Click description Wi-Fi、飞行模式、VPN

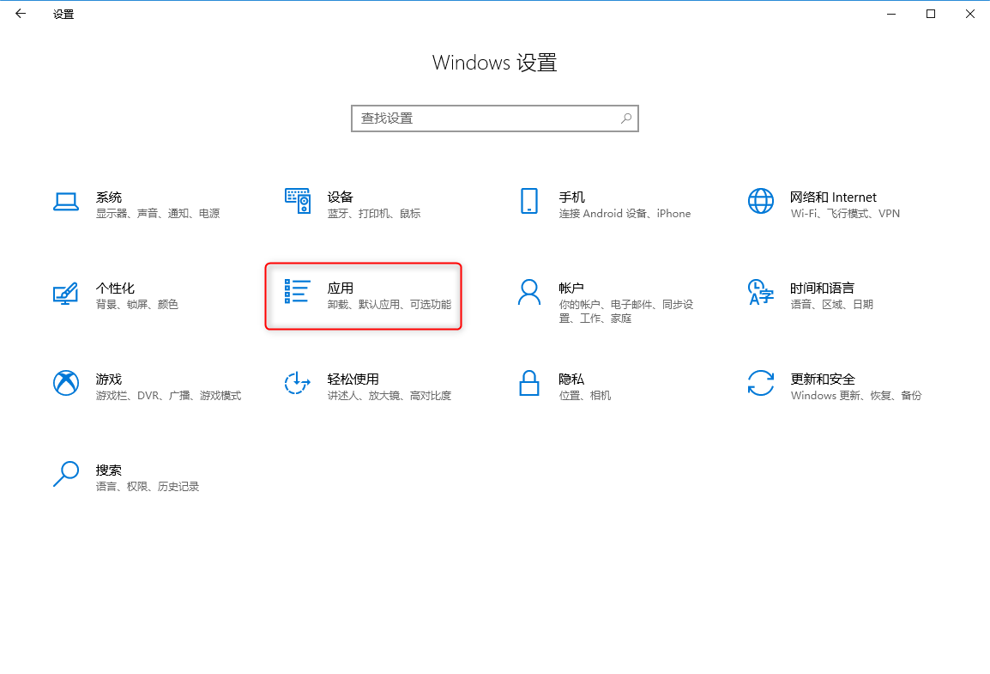tap(845, 214)
